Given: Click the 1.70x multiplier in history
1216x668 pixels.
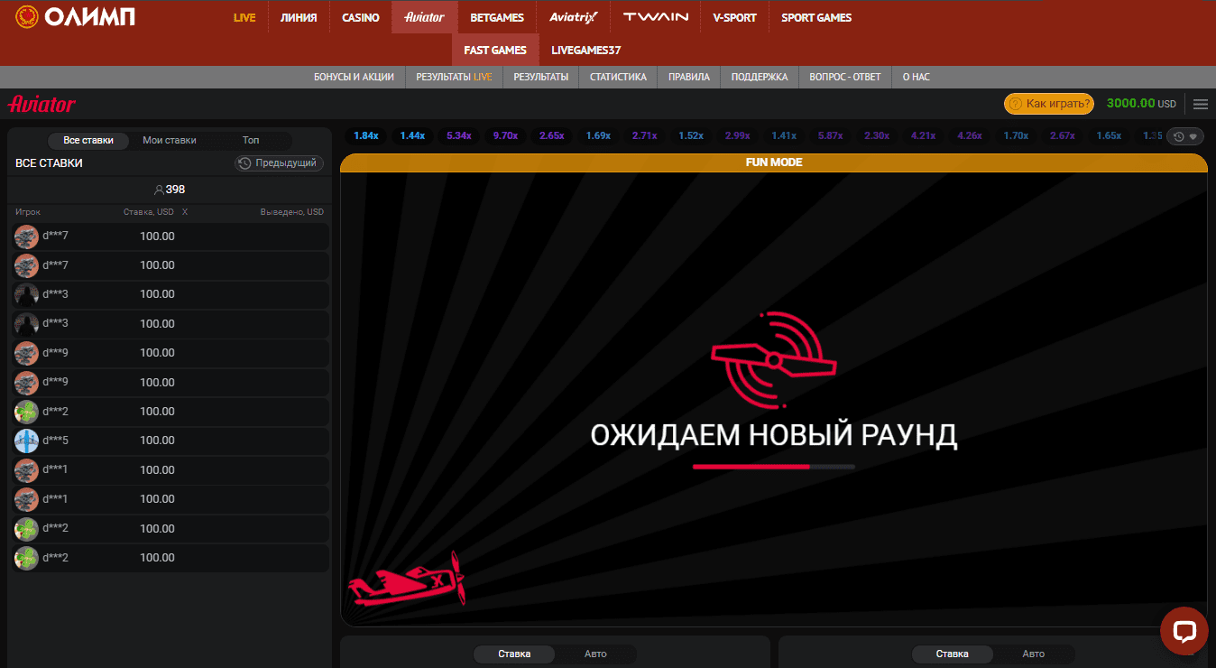Looking at the screenshot, I should pos(1016,136).
